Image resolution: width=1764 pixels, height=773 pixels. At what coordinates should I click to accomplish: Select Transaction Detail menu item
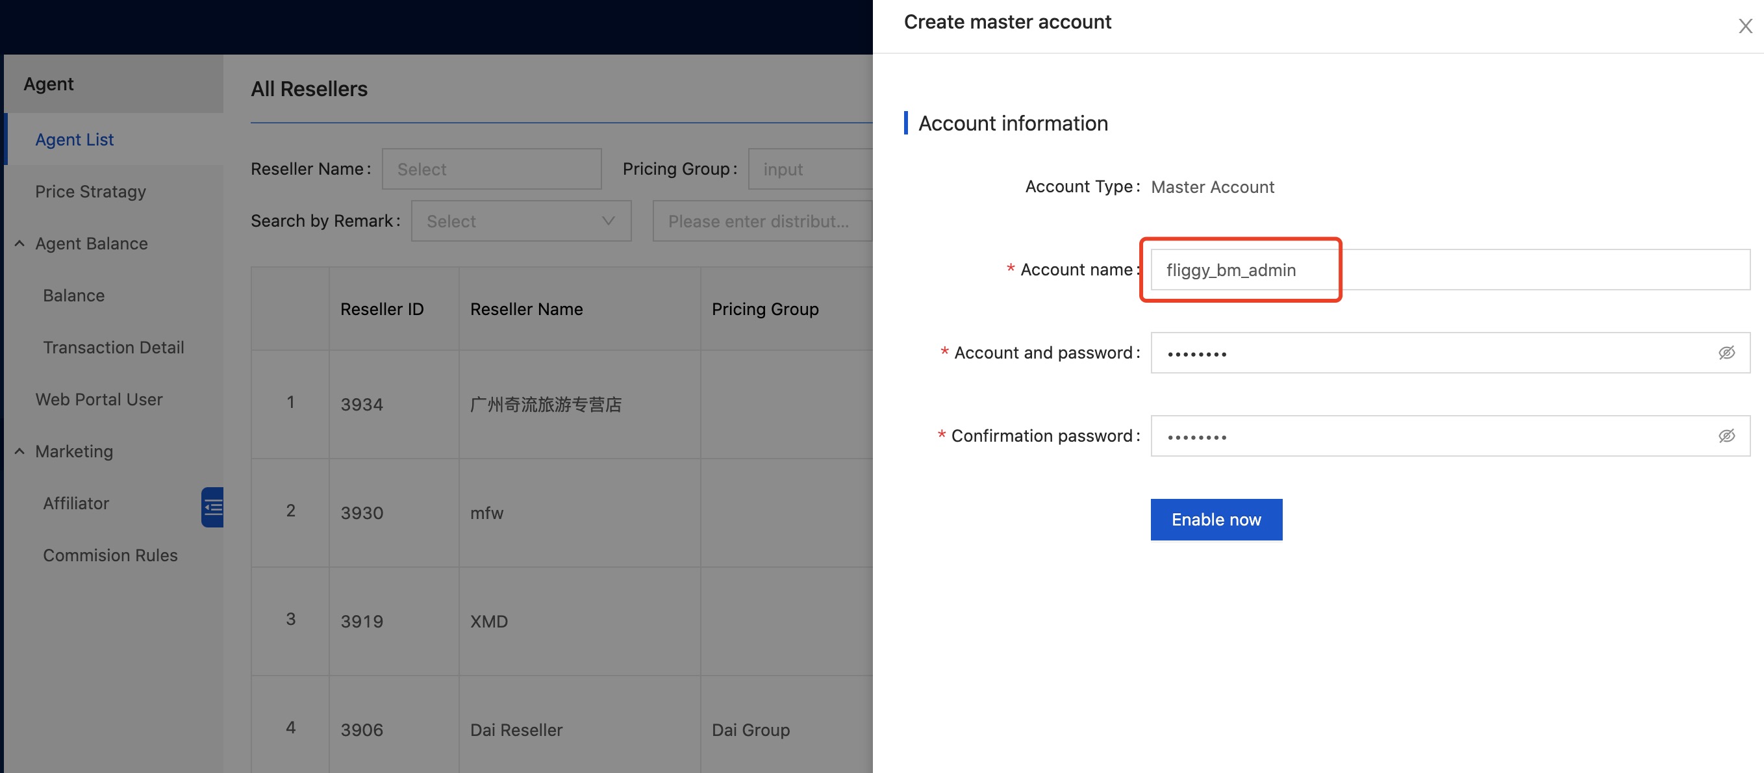coord(113,348)
